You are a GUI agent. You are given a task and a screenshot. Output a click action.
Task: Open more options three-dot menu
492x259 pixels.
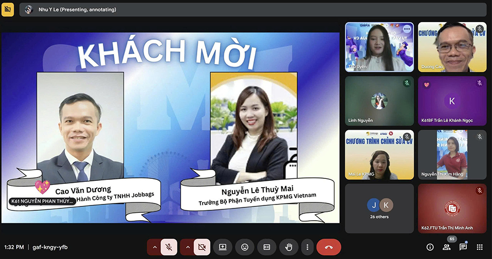307,247
